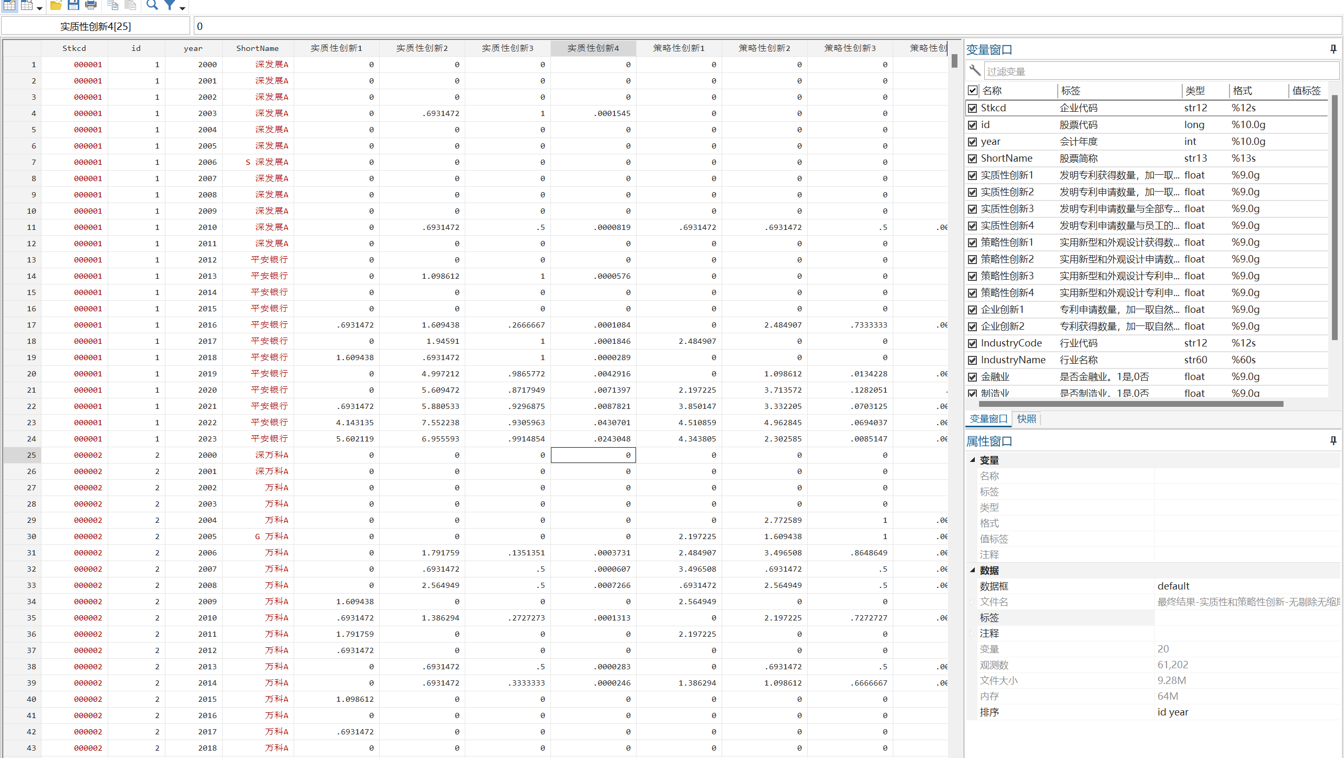Viewport: 1344px width, 758px height.
Task: Click the year column header
Action: click(x=193, y=48)
